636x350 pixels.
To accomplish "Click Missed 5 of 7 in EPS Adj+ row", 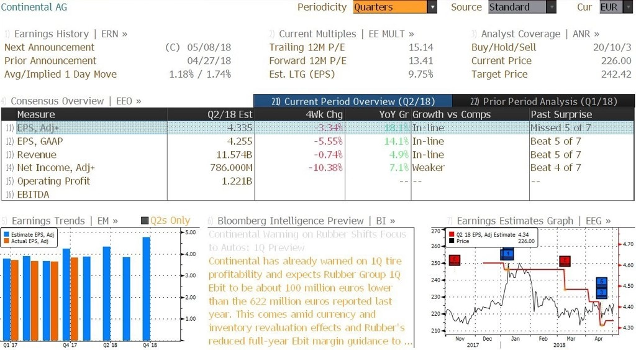I will [561, 128].
